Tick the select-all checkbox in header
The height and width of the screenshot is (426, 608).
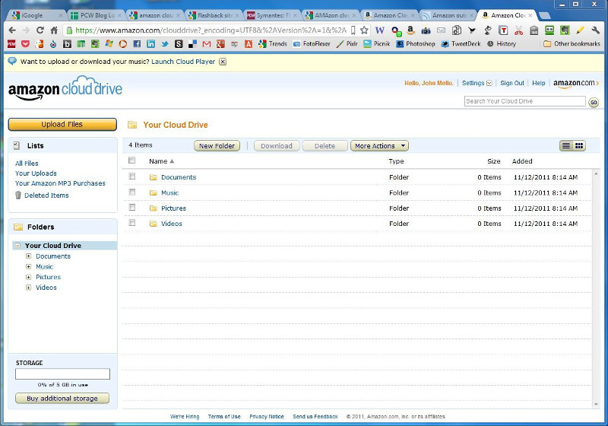(x=131, y=161)
